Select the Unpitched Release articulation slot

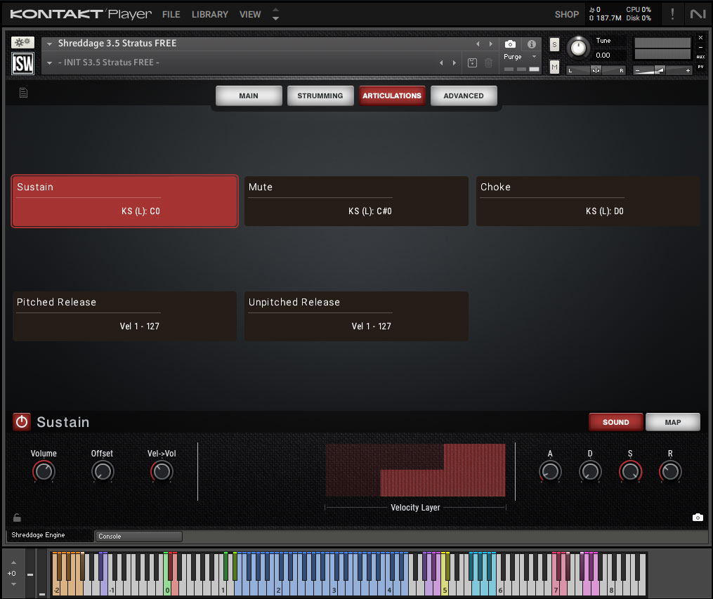pyautogui.click(x=356, y=316)
